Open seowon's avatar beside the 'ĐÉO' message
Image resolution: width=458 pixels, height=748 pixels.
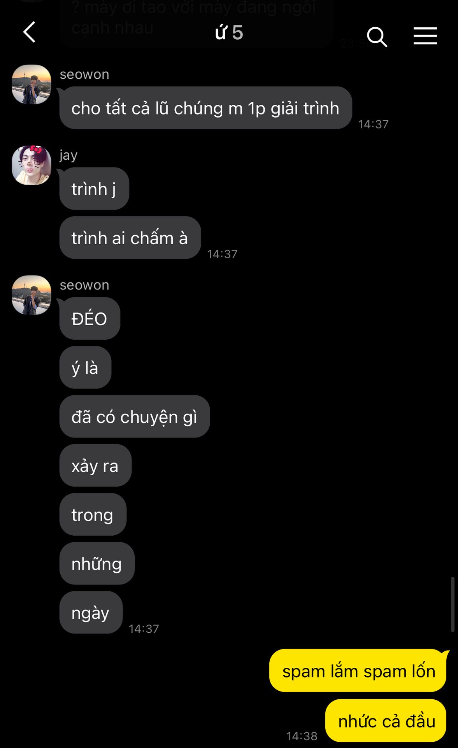point(32,295)
